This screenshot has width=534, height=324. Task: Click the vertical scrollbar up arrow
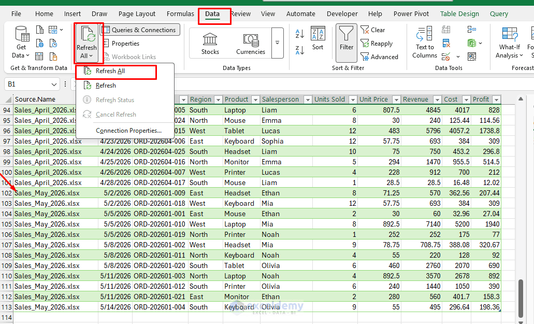(x=521, y=99)
